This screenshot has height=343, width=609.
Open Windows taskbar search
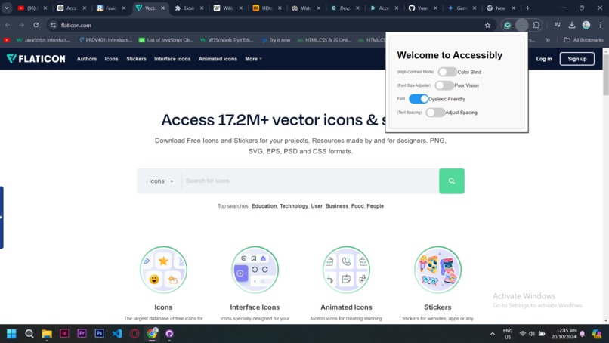(x=29, y=334)
